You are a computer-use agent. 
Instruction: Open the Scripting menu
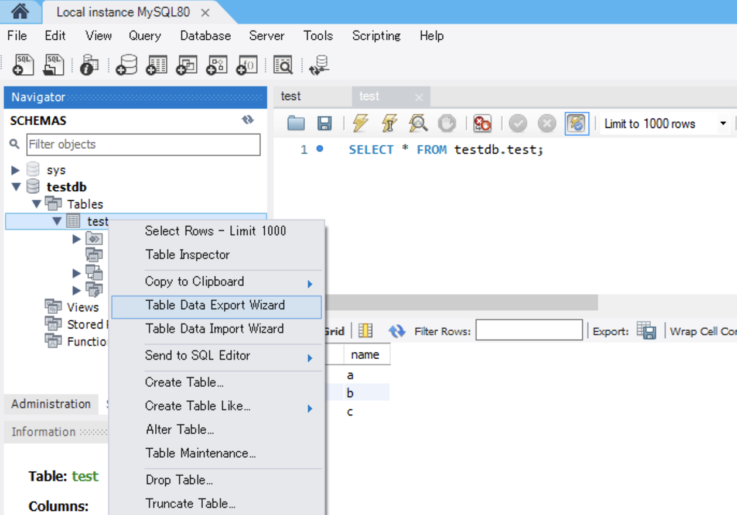[376, 36]
